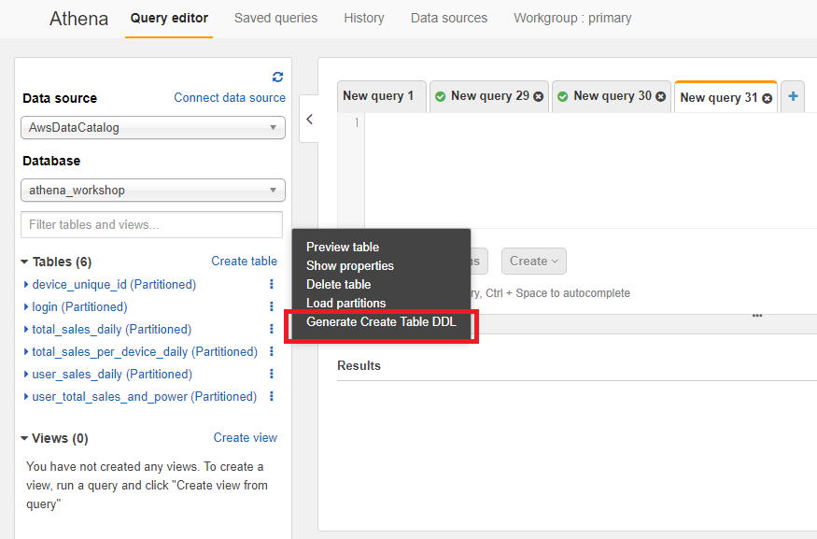Open options menu for user_total_sales_and_power table
Screen dimensions: 817x539
pyautogui.click(x=272, y=396)
